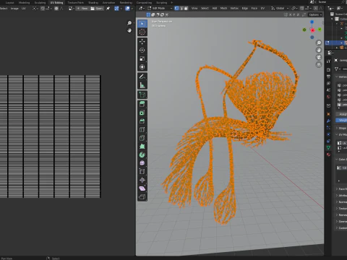
Task: Toggle UV editor gizmos
Action: [x=116, y=9]
